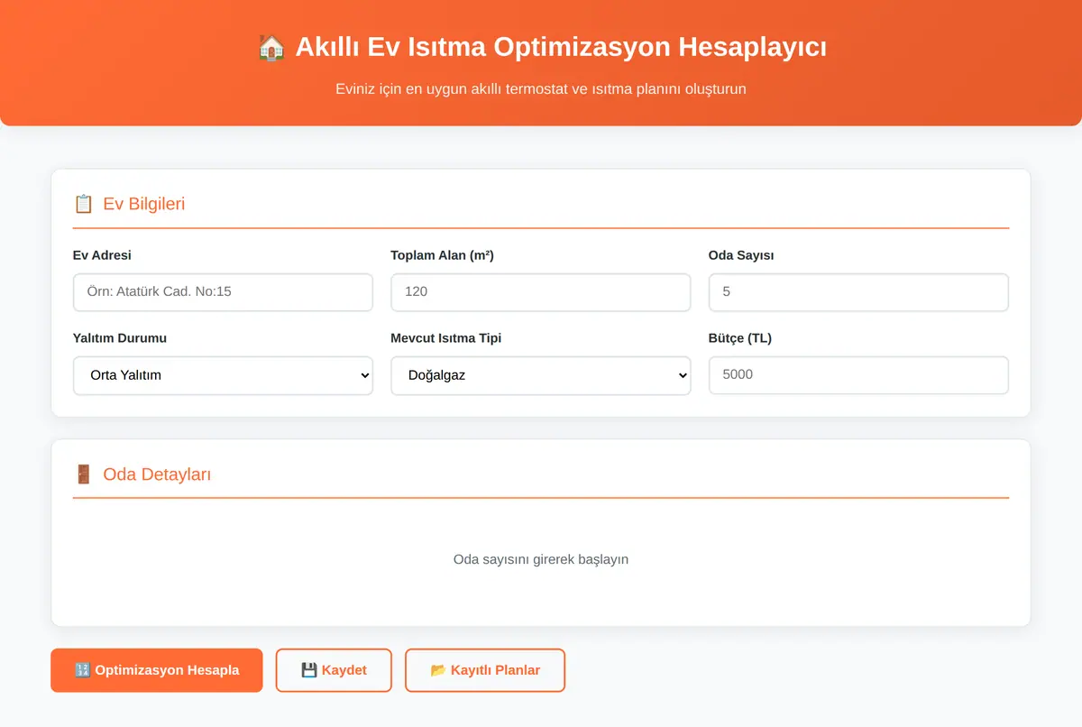Click the Oda Sayısı input box
Image resolution: width=1082 pixels, height=727 pixels.
coord(858,292)
